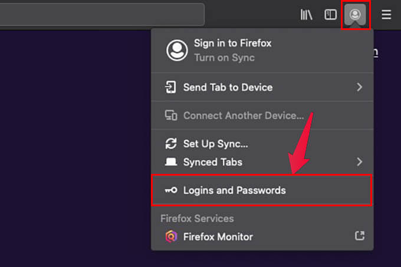Open the Library toolbar icon
Screen dimensions: 401x267
click(306, 15)
